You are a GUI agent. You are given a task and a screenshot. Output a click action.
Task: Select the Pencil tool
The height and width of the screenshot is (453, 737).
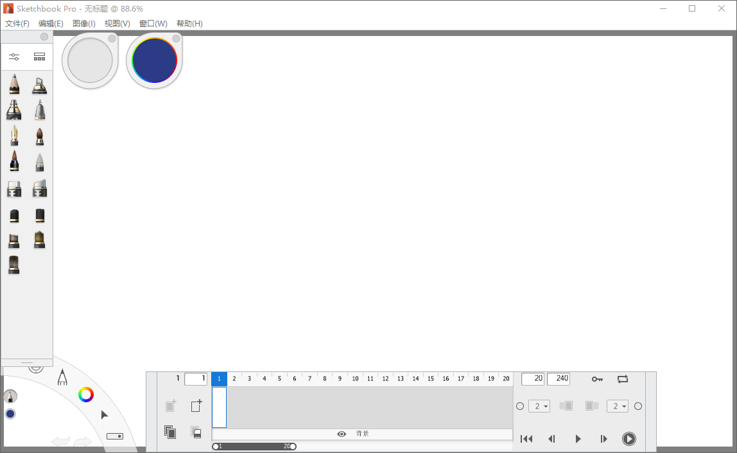pyautogui.click(x=14, y=84)
